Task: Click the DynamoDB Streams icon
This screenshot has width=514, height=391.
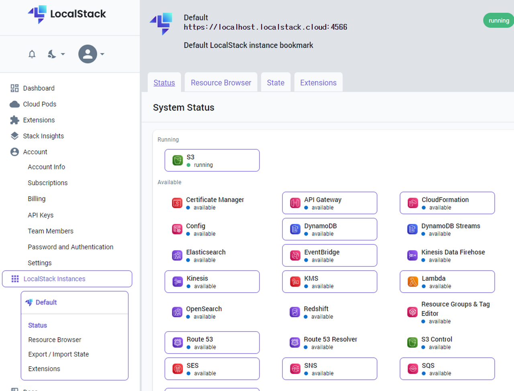Action: [412, 229]
